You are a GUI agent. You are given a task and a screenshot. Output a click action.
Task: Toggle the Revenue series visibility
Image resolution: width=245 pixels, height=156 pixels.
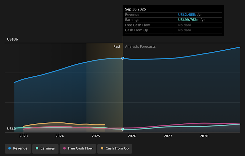(18, 148)
